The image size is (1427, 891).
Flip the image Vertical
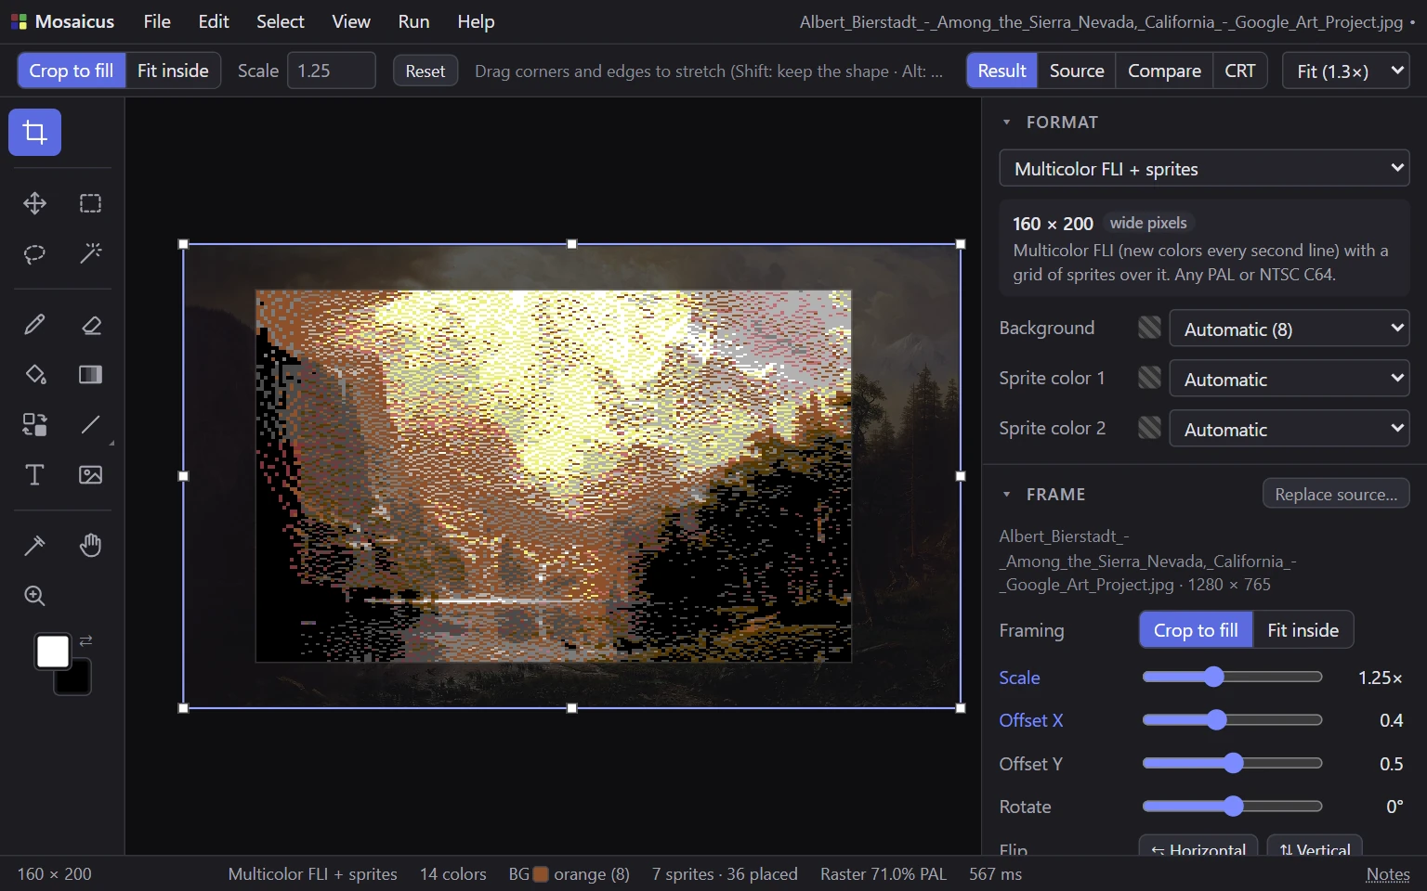(1315, 849)
